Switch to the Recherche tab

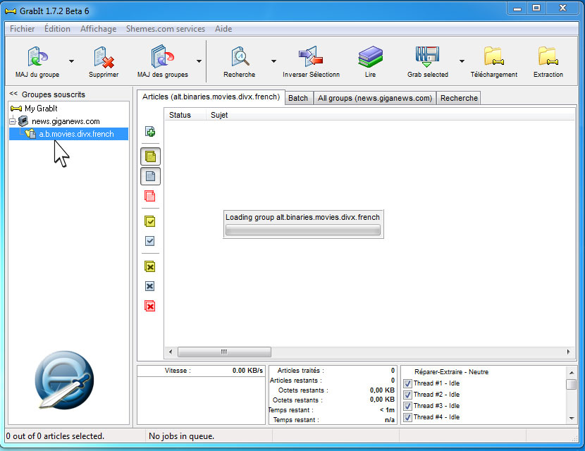459,98
